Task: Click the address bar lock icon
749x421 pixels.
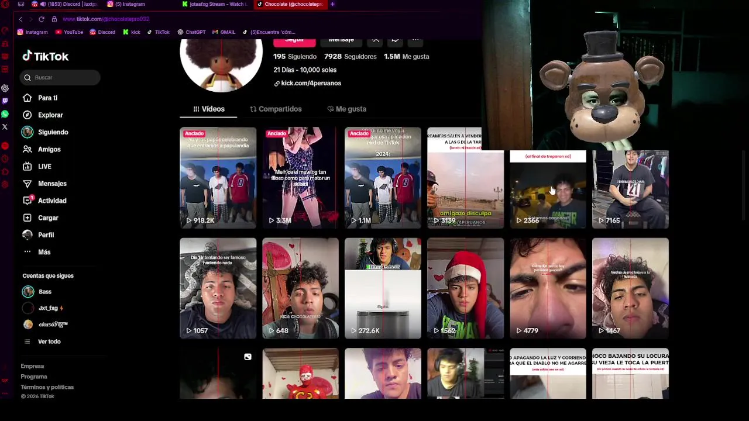Action: click(54, 19)
